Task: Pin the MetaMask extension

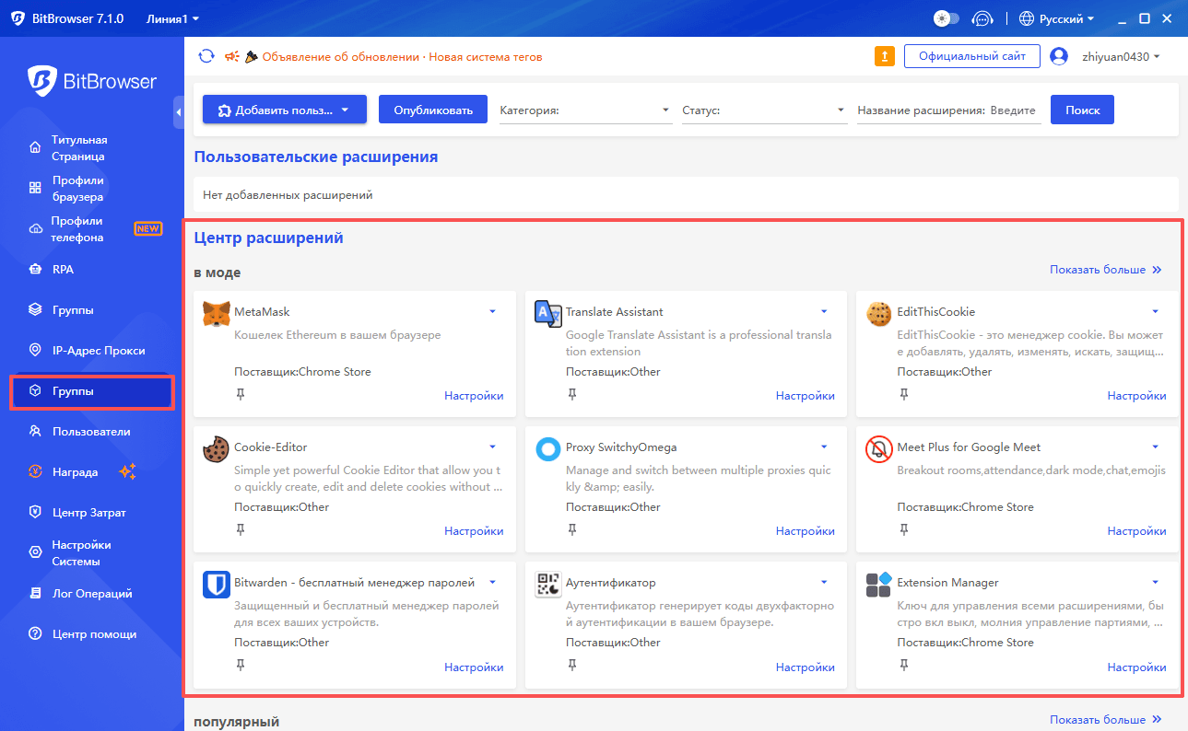Action: [x=241, y=393]
